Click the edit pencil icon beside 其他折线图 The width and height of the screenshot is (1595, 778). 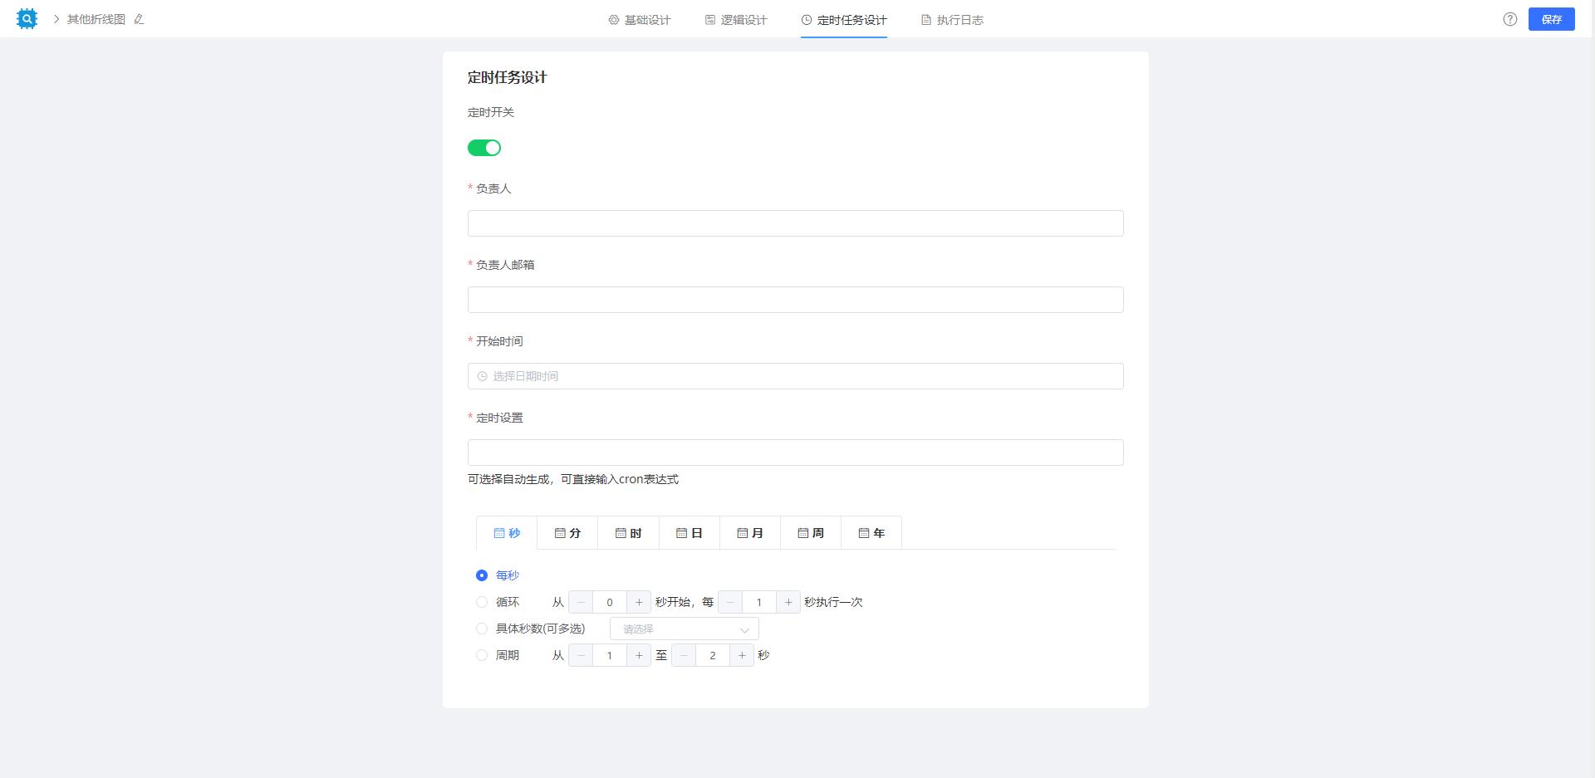tap(139, 19)
